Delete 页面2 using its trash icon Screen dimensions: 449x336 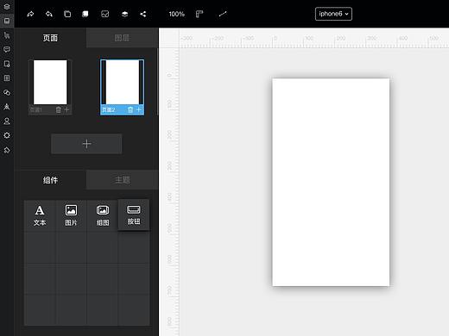(x=130, y=109)
